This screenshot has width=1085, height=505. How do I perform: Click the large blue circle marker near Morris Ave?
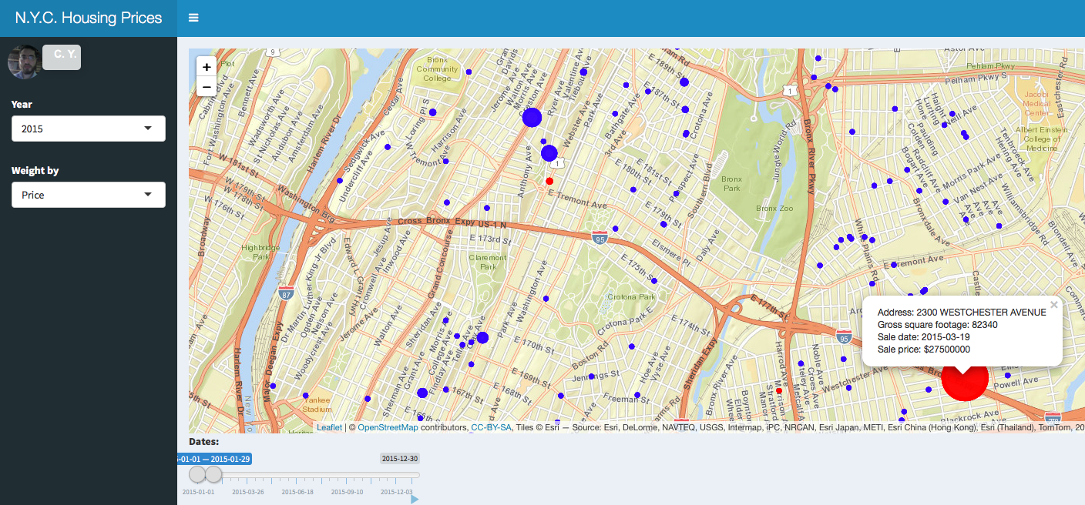pyautogui.click(x=532, y=117)
